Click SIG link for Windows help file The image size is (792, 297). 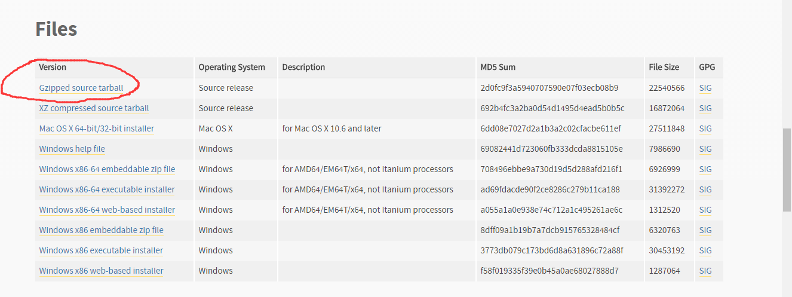tap(705, 149)
